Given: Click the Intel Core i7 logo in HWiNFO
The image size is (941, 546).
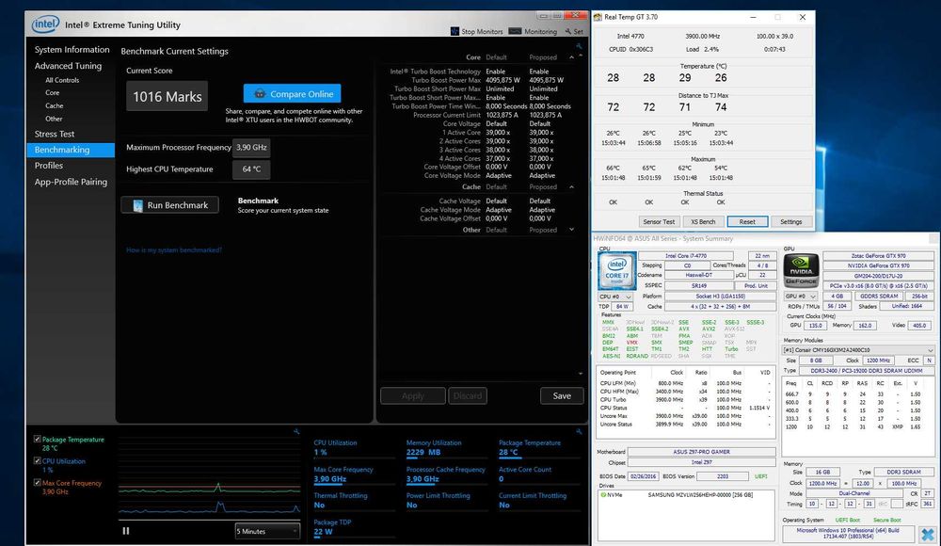Looking at the screenshot, I should tap(617, 270).
